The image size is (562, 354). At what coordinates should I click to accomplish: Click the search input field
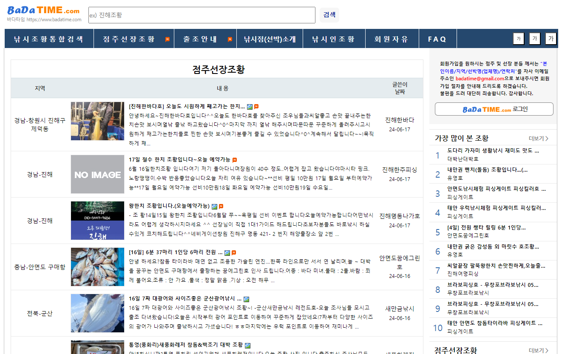click(x=202, y=15)
